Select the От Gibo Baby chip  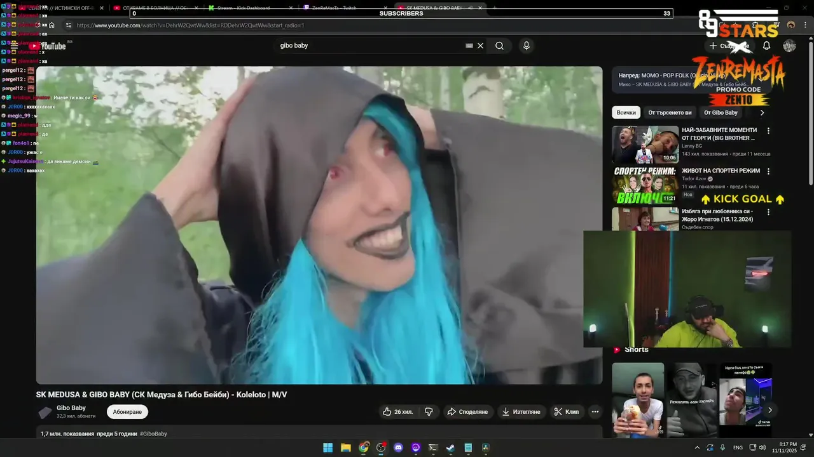point(721,112)
